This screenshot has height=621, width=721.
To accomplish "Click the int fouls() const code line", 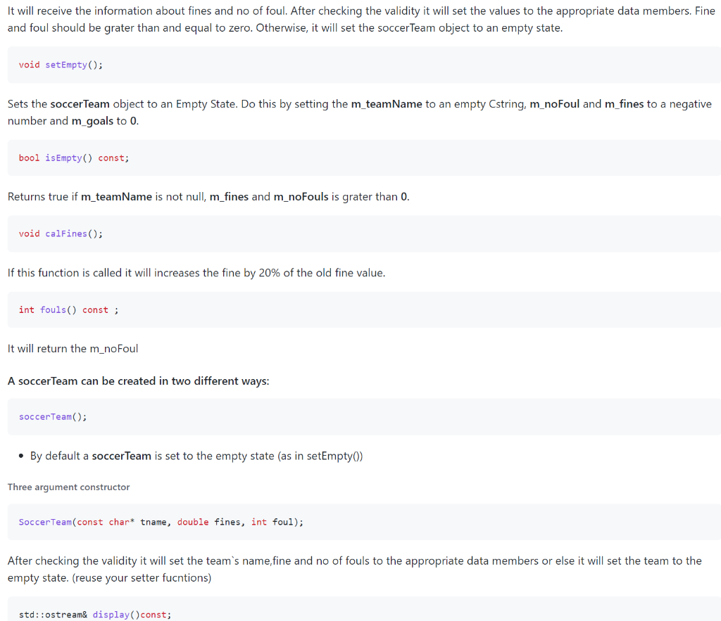I will pyautogui.click(x=68, y=310).
